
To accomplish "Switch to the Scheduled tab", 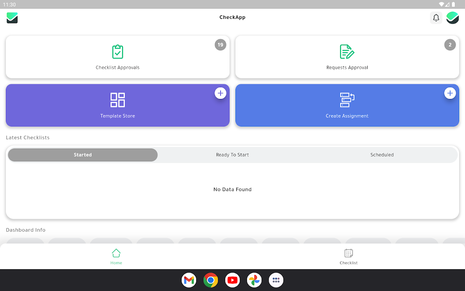I will [382, 155].
